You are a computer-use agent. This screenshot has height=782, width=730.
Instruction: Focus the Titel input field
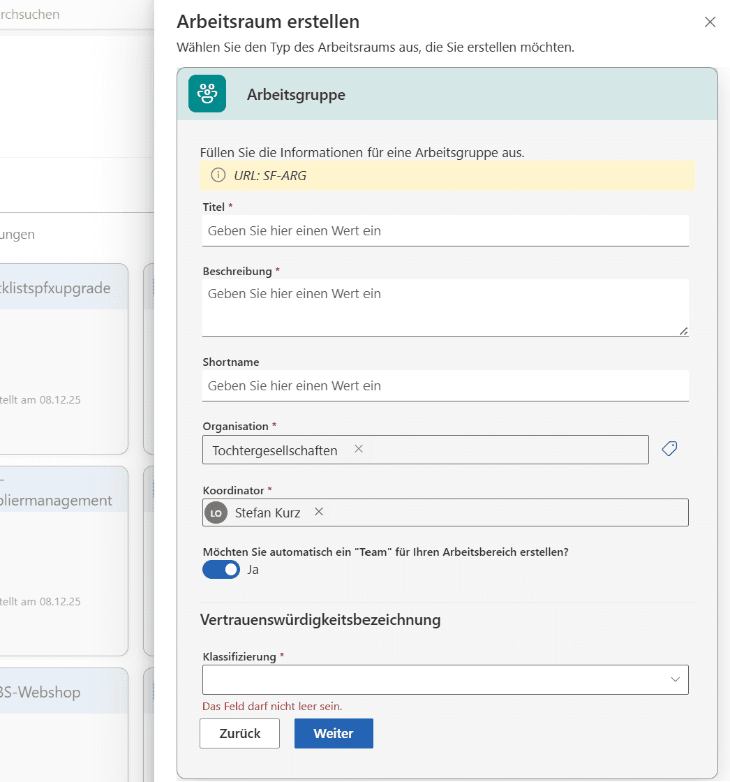click(445, 230)
